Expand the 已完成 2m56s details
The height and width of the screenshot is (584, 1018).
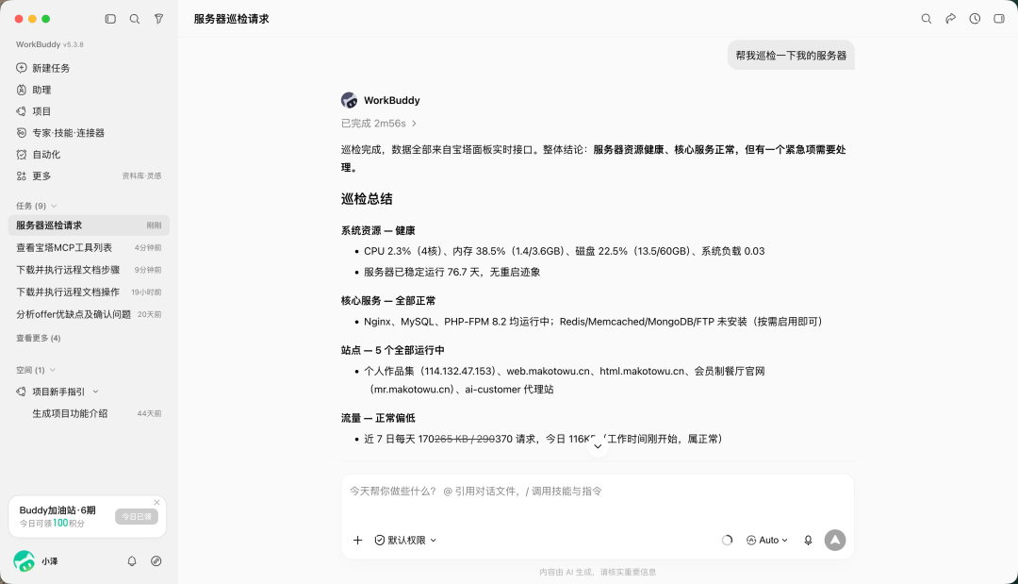point(379,124)
